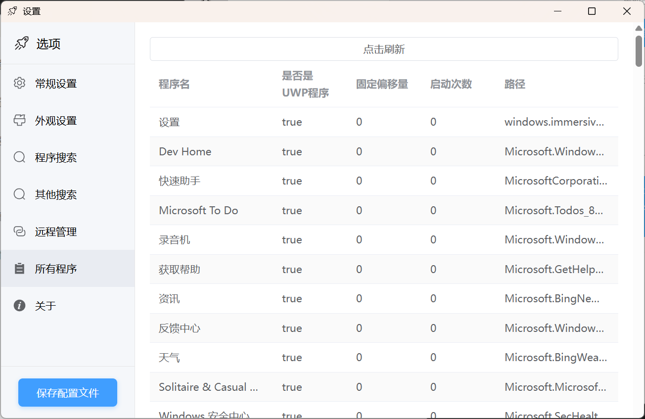Click the 程序名 column header
Image resolution: width=645 pixels, height=419 pixels.
(174, 85)
